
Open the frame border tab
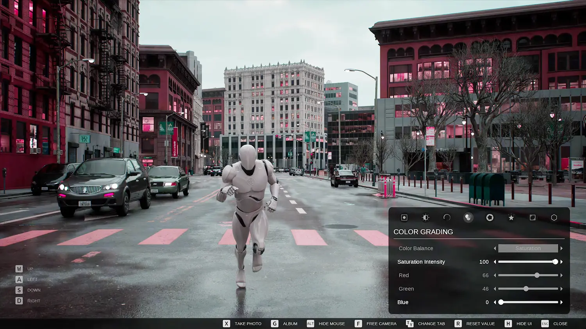[x=532, y=218]
